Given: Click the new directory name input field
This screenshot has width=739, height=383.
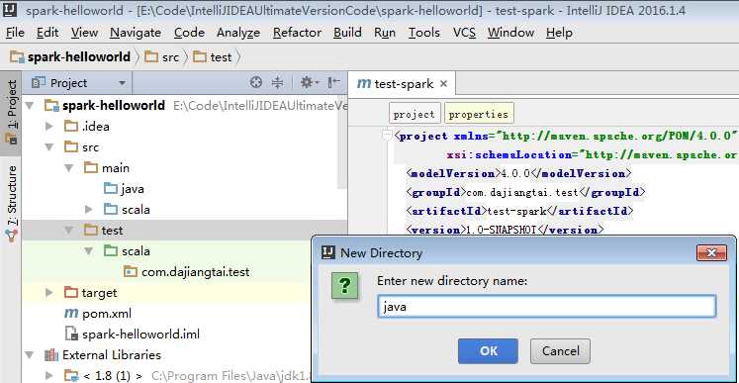Looking at the screenshot, I should point(547,307).
